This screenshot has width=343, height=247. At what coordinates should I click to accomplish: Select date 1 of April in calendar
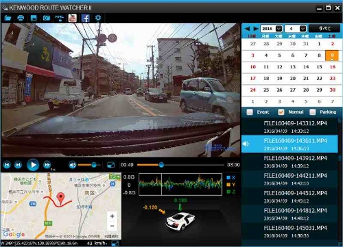tap(319, 44)
